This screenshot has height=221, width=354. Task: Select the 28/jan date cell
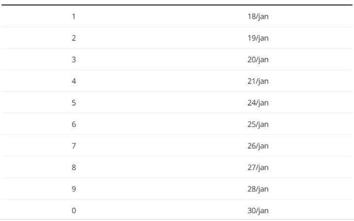[x=257, y=189]
